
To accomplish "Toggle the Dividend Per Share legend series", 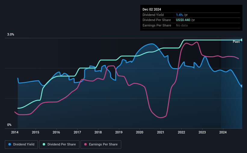I will (x=59, y=145).
